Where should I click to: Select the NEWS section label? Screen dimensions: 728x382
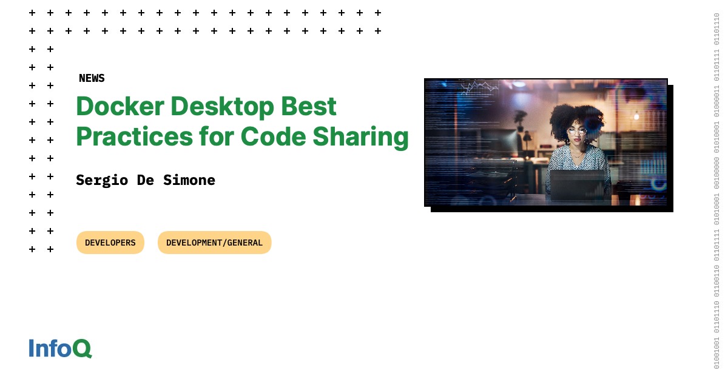tap(92, 78)
